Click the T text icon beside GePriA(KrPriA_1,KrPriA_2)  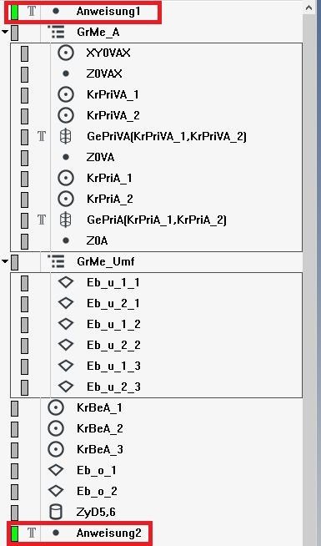(x=42, y=220)
